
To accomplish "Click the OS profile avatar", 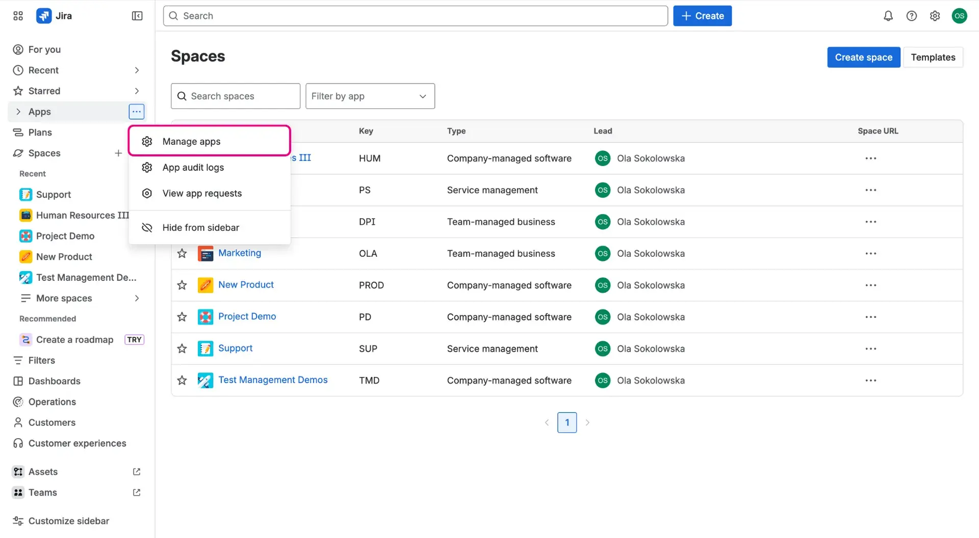I will coord(960,16).
